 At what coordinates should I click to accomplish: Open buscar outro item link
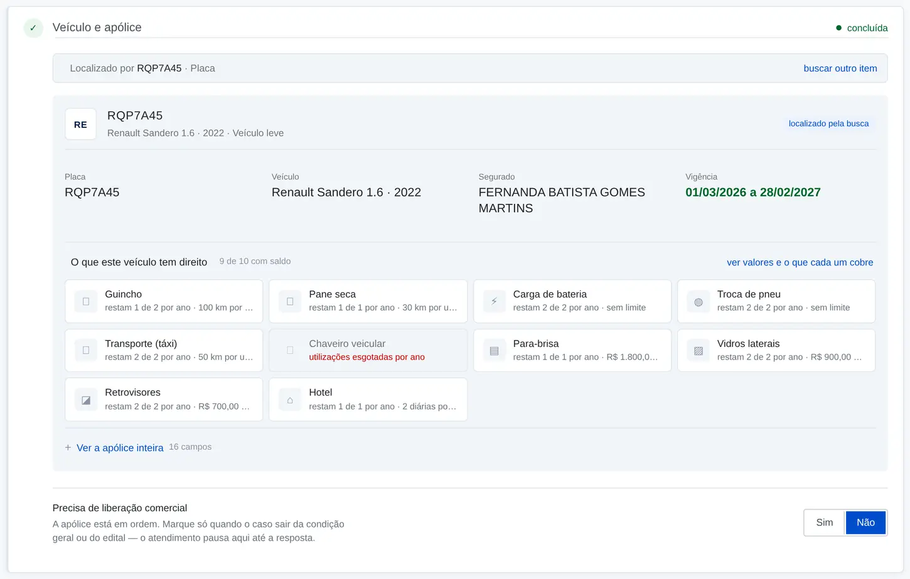[x=840, y=68]
